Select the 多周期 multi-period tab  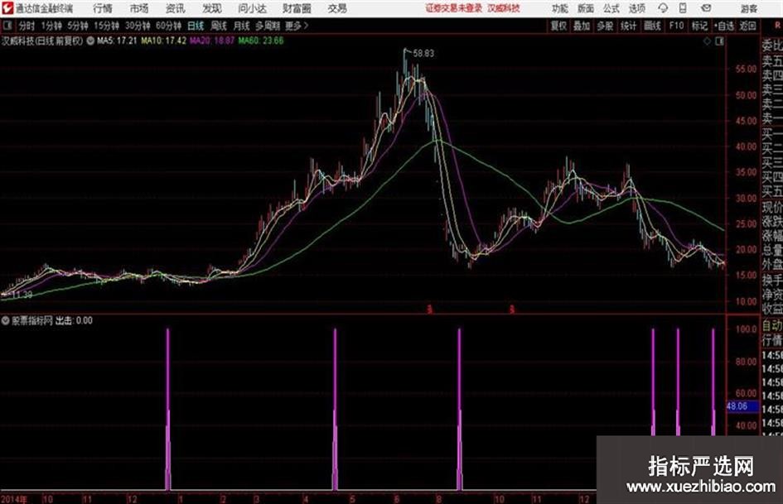(268, 26)
